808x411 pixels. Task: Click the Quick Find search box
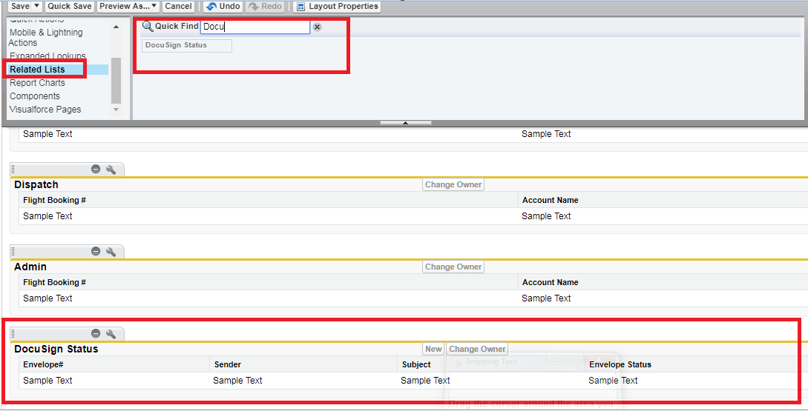pos(255,27)
